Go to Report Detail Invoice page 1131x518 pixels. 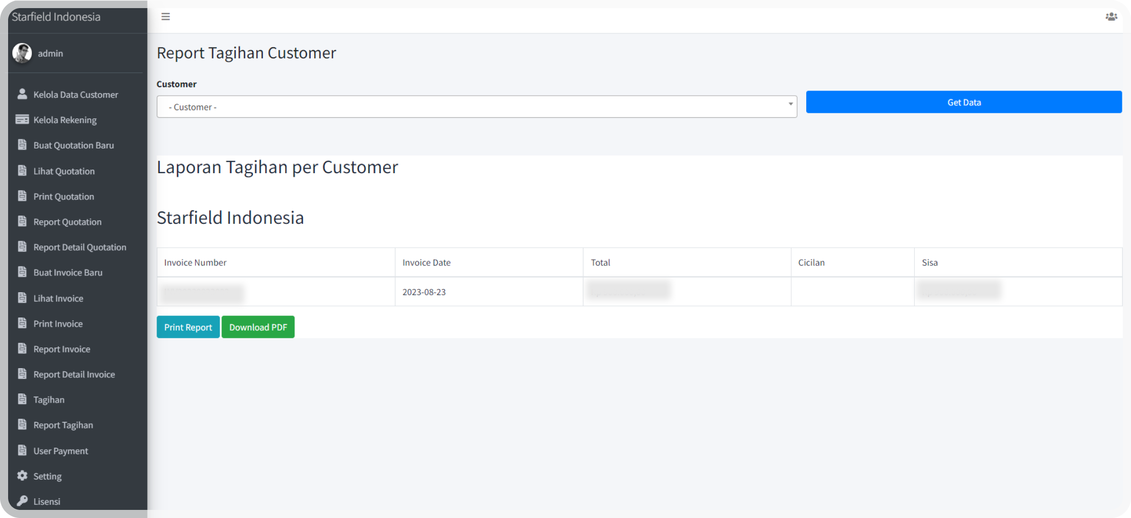[x=74, y=374]
